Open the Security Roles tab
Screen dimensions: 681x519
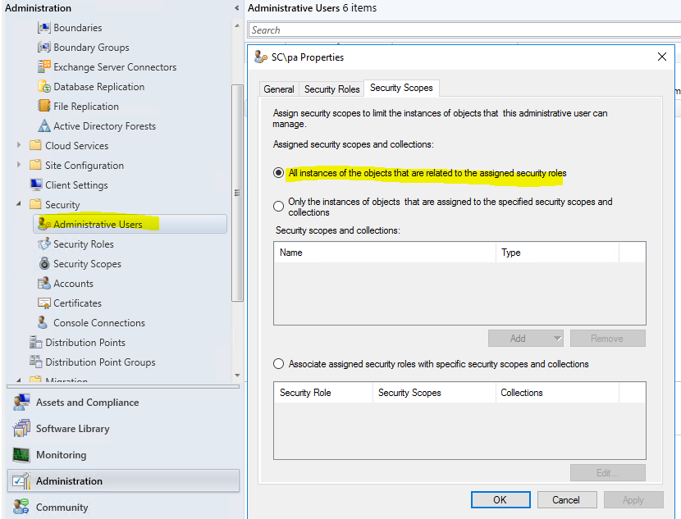coord(331,89)
